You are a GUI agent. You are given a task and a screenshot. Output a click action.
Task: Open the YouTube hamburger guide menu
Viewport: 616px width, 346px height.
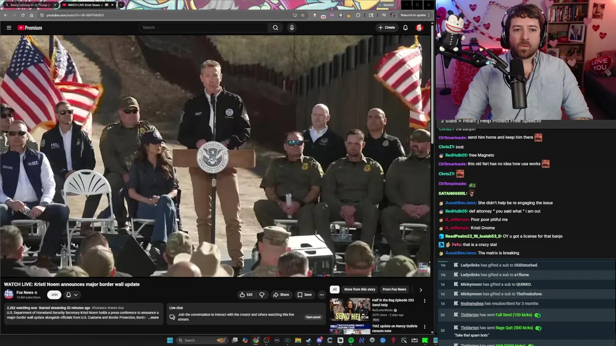click(9, 27)
